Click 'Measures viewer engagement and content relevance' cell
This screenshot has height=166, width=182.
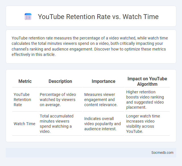104,100
